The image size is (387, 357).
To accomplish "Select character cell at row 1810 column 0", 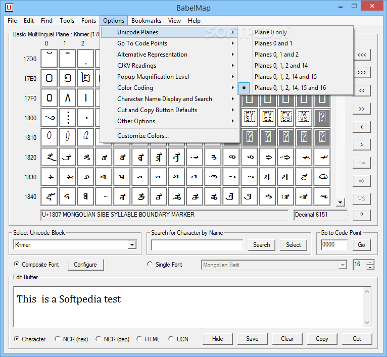I will 49,137.
